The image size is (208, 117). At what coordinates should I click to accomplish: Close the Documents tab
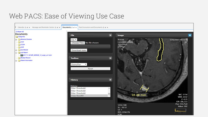76,27
